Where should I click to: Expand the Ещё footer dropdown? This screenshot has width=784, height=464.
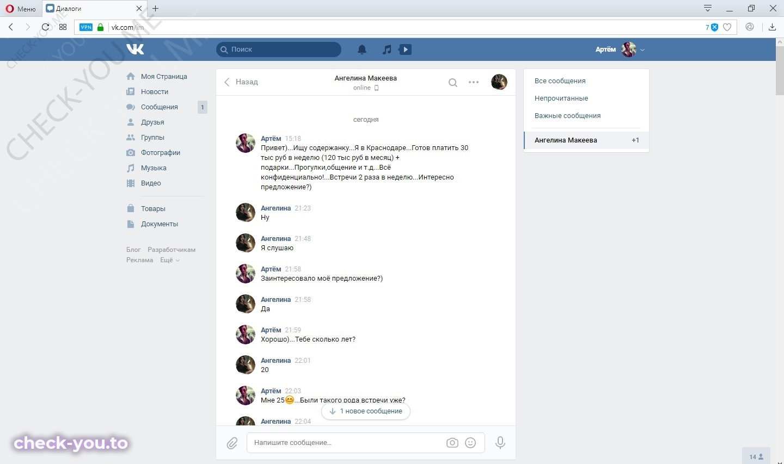point(169,260)
